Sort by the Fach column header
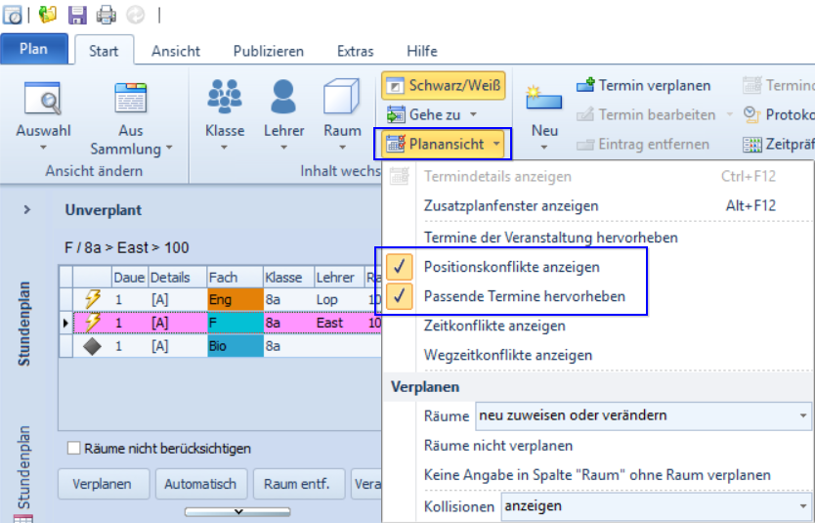 (x=235, y=277)
